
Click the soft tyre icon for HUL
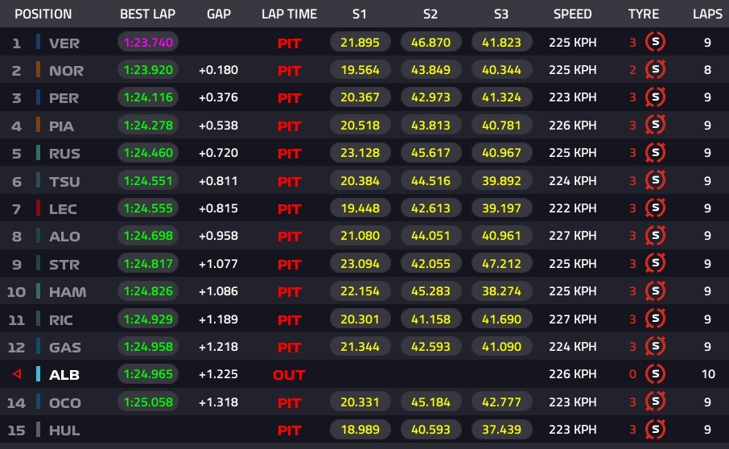(x=656, y=430)
